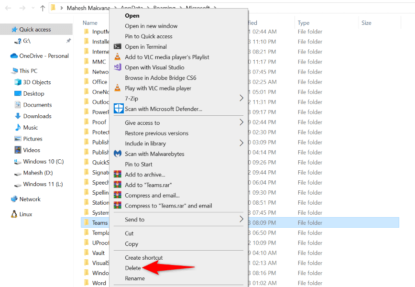Select Pin to Quick access
Screen dimensions: 415x287
(x=149, y=36)
